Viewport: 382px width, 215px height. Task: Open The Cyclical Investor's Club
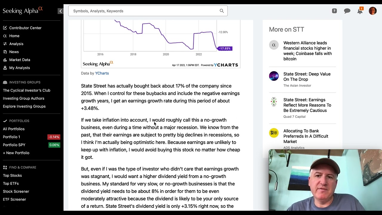pos(27,90)
